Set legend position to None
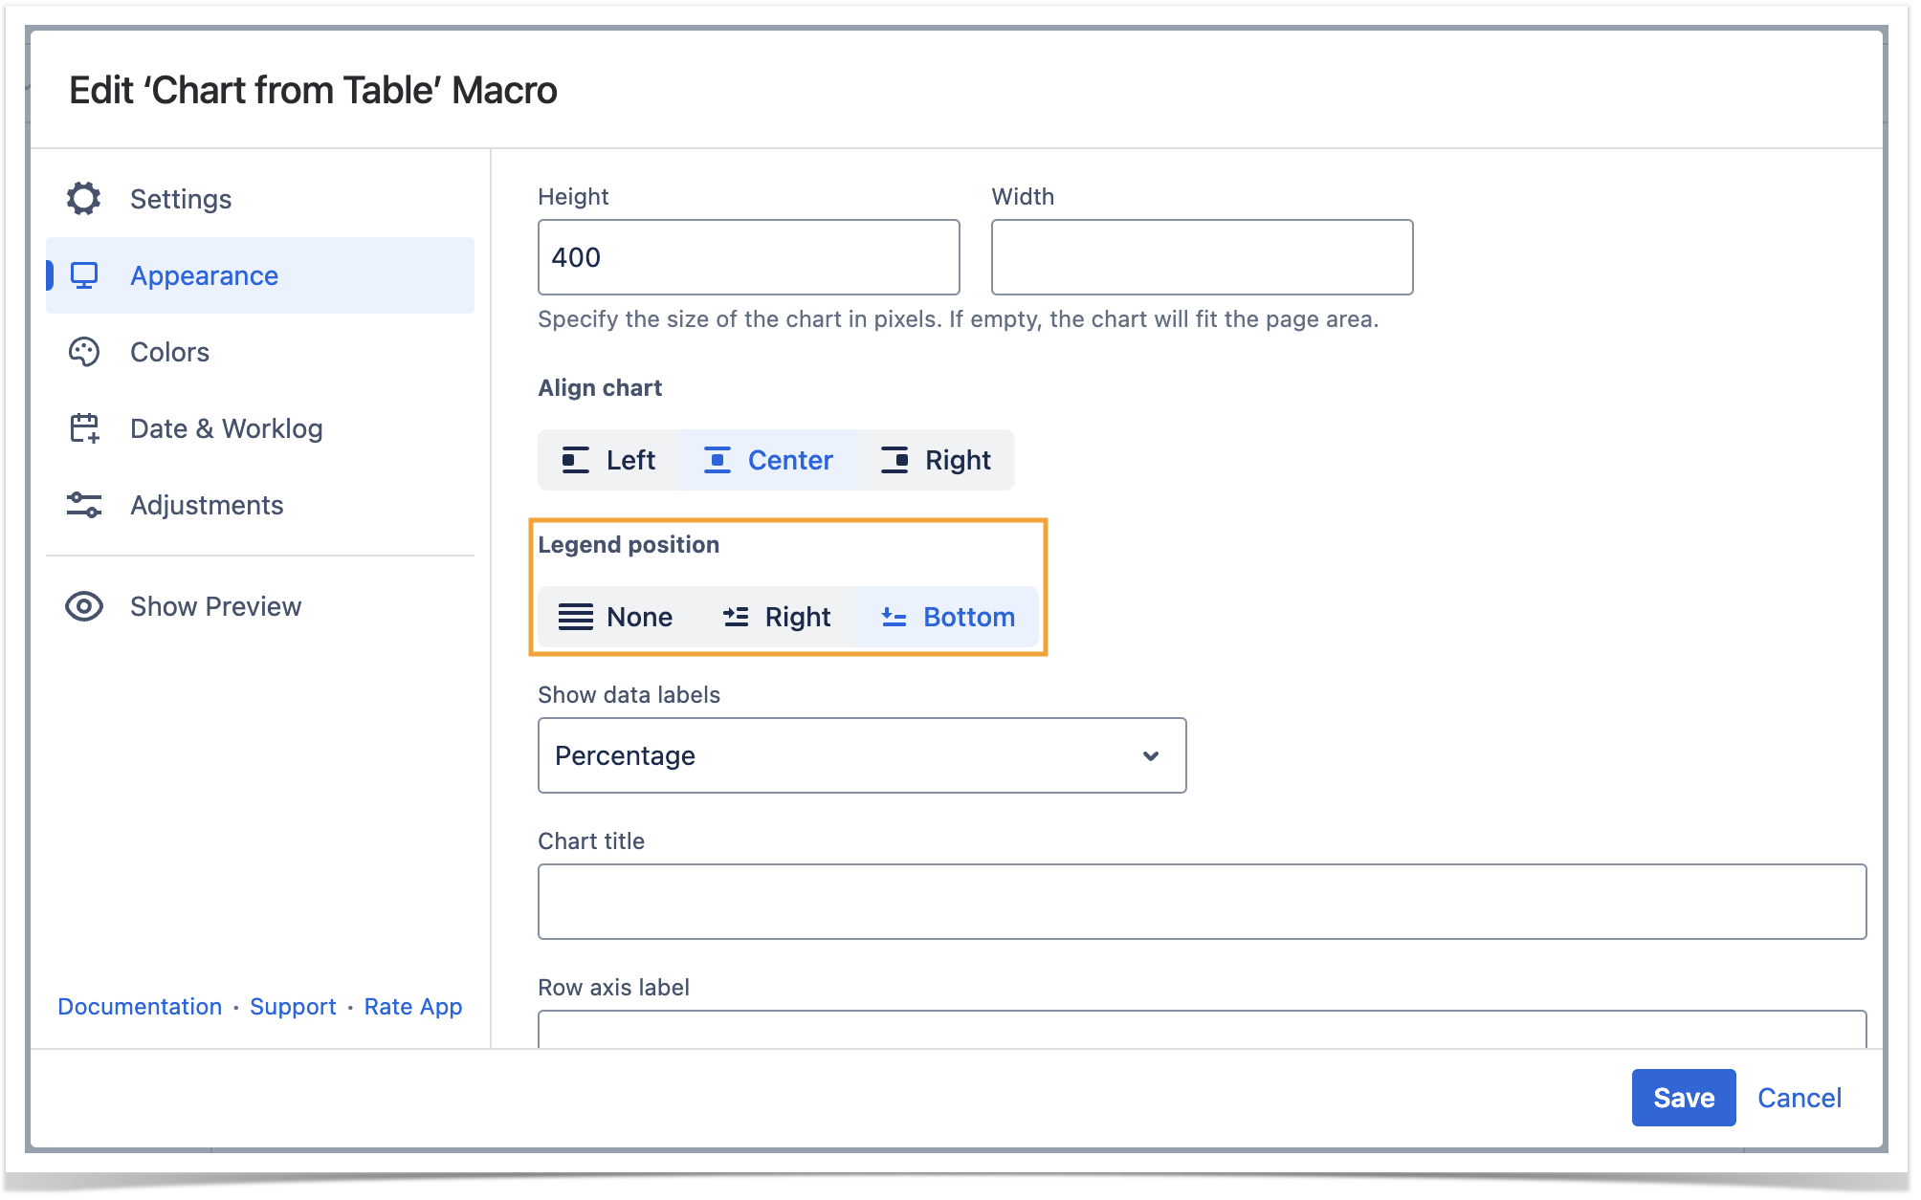The image size is (1921, 1200). click(616, 617)
